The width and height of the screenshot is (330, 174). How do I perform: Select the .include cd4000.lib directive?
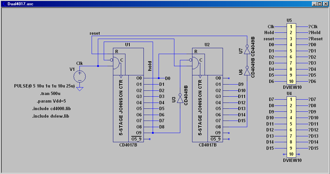51,109
